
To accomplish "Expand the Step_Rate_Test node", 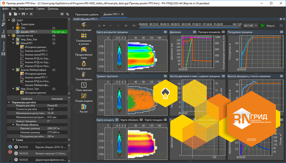I will [13, 39].
